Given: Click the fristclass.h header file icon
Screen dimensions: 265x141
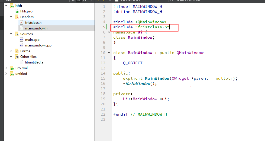Looking at the screenshot, I should [21, 23].
